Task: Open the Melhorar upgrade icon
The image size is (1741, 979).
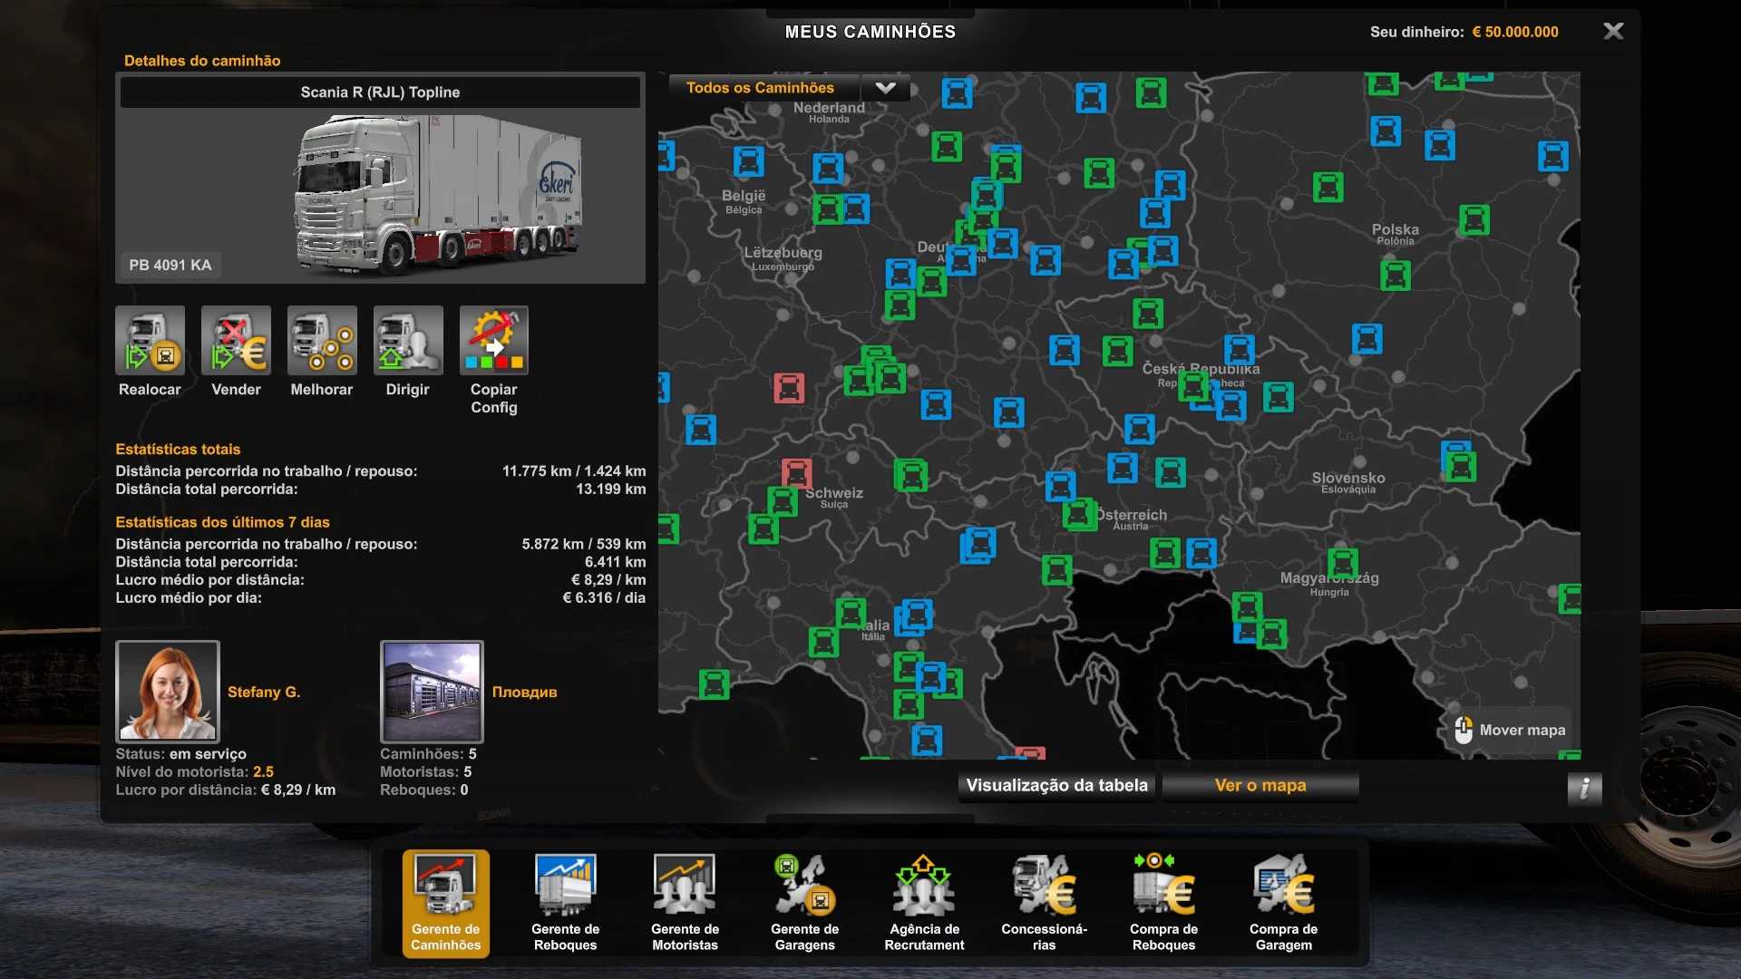Action: pos(322,341)
